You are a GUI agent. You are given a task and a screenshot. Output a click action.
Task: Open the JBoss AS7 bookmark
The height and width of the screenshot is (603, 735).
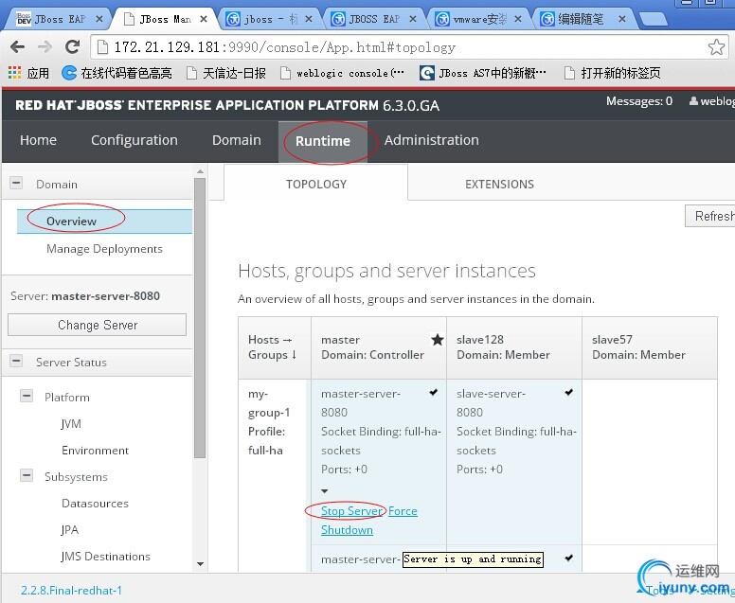pos(483,73)
